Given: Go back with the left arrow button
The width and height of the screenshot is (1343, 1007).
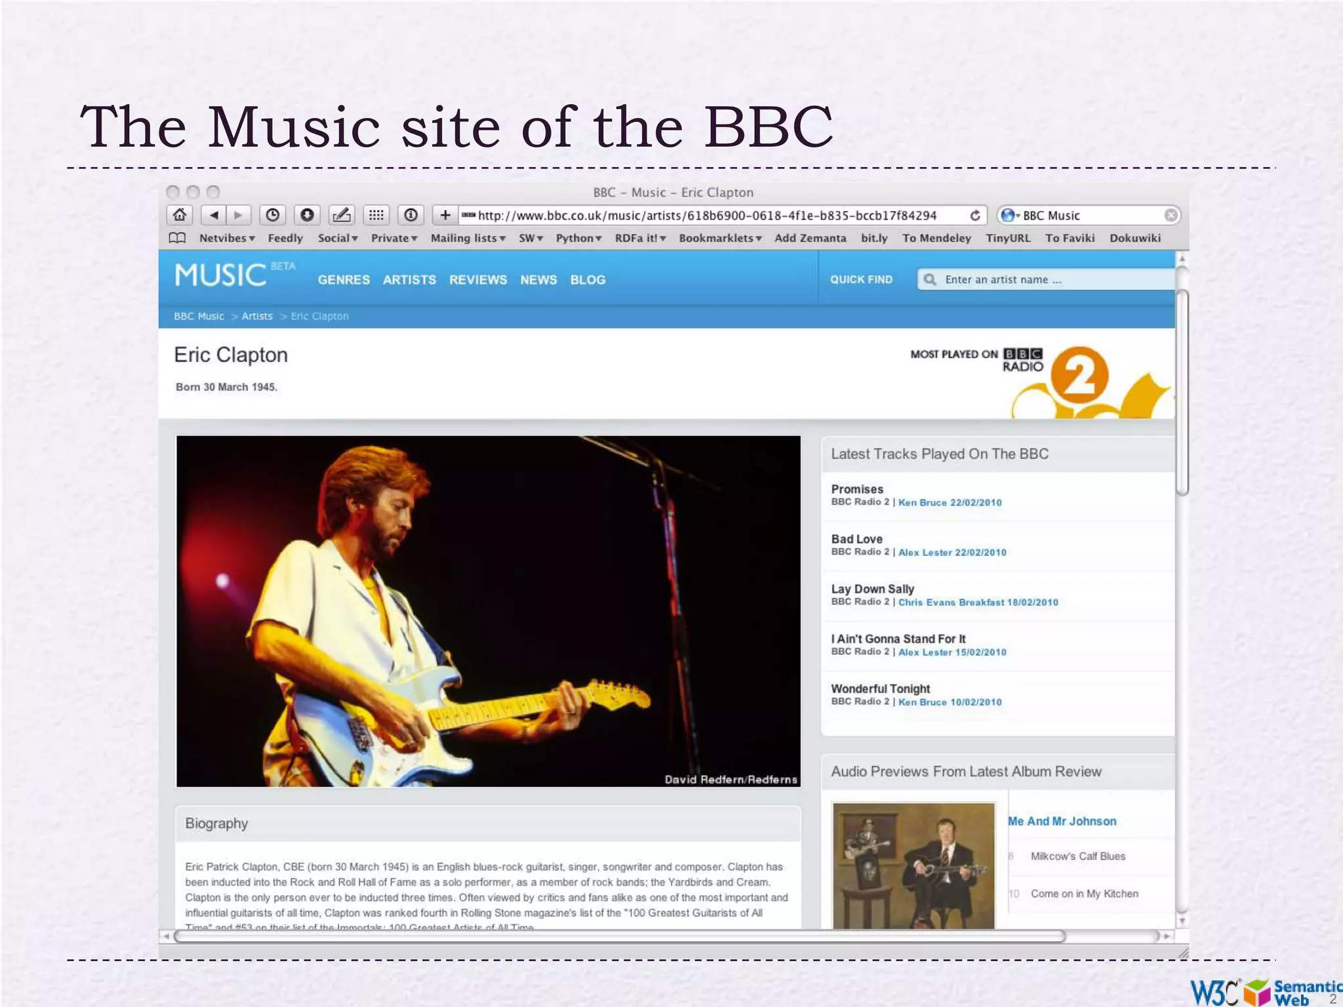Looking at the screenshot, I should (214, 215).
